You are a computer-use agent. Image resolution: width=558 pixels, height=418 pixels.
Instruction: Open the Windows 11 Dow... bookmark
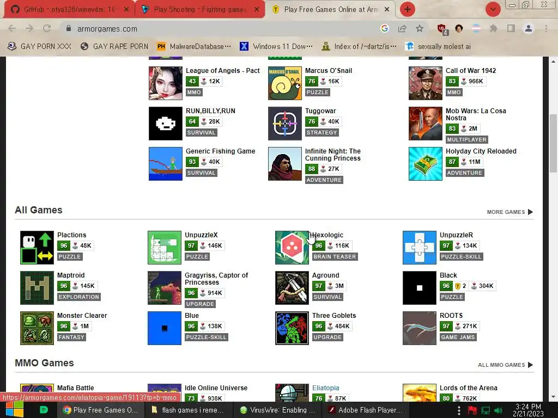276,46
